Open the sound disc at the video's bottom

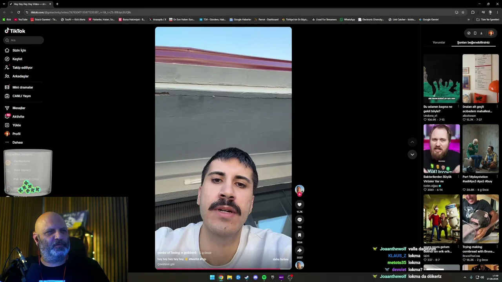(x=300, y=265)
